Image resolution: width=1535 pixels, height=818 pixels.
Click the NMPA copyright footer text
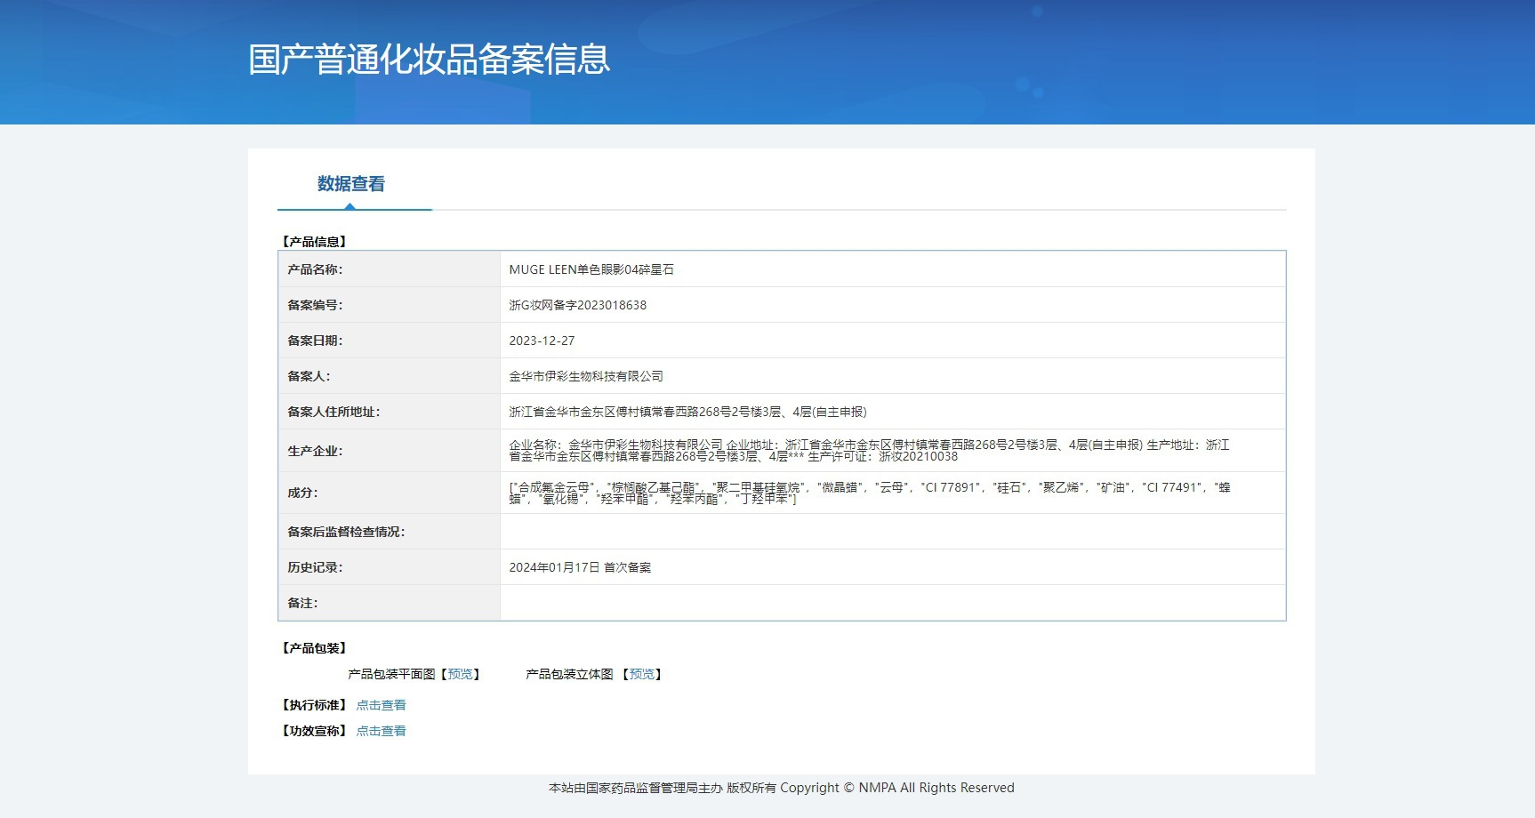(x=781, y=788)
